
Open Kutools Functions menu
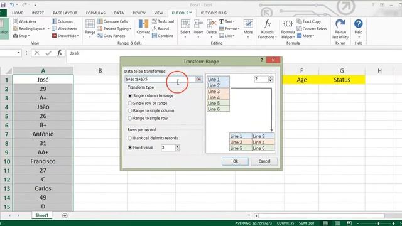coord(268,30)
